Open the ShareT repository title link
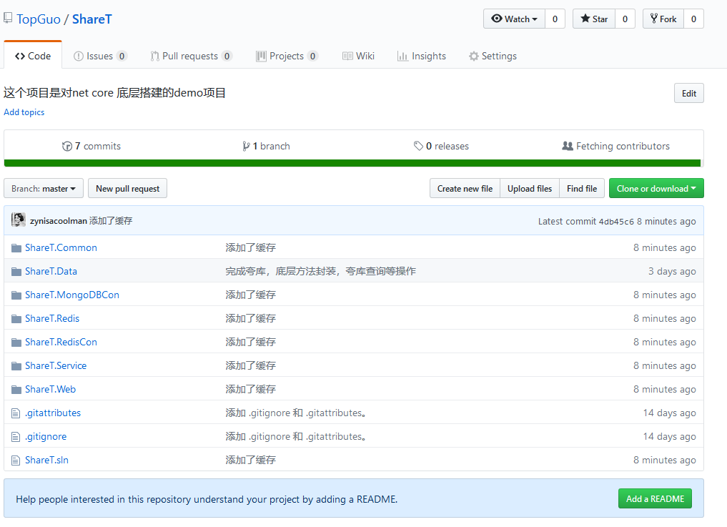This screenshot has width=727, height=527. pos(92,19)
